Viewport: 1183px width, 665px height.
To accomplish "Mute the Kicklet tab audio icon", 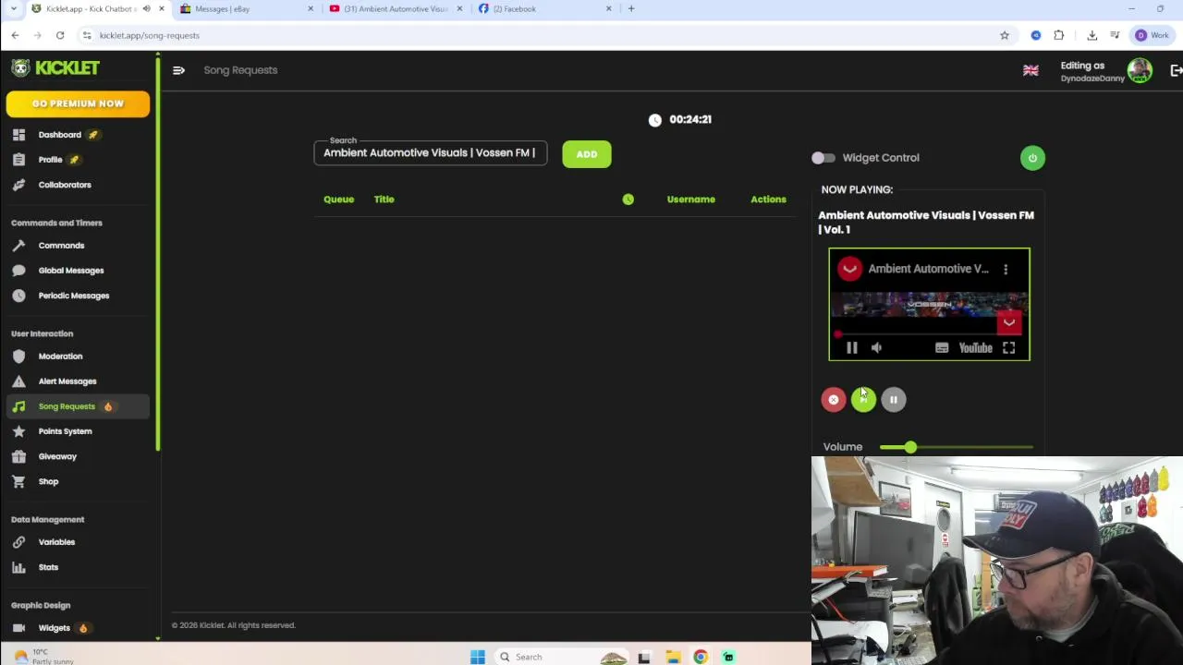I will click(146, 9).
